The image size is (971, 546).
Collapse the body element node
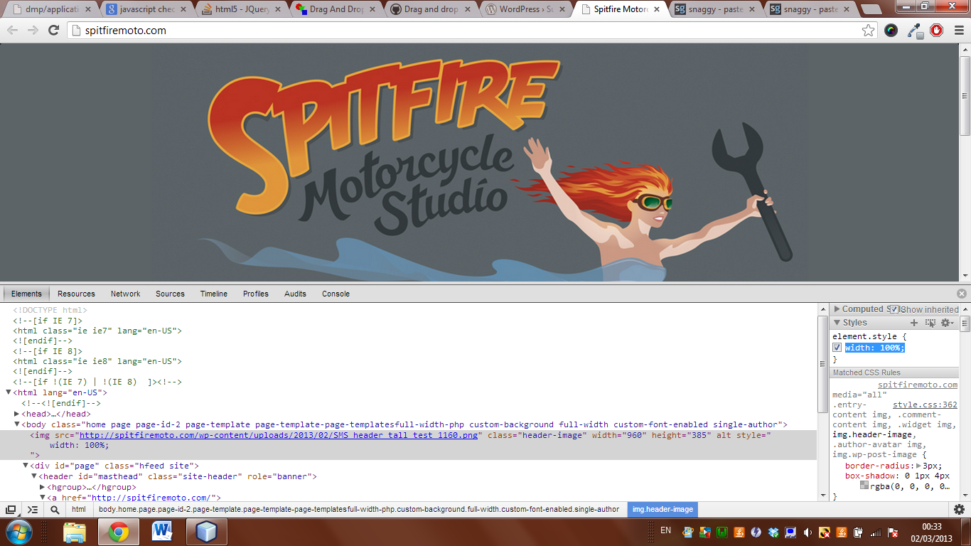click(x=17, y=424)
